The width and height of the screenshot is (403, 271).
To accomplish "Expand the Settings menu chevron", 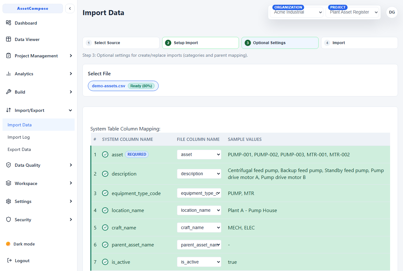I will pos(71,201).
